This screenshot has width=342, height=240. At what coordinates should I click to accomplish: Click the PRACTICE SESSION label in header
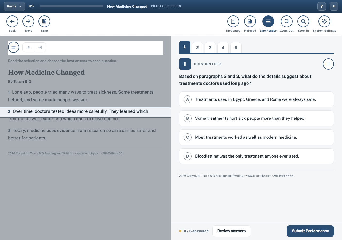pyautogui.click(x=166, y=6)
